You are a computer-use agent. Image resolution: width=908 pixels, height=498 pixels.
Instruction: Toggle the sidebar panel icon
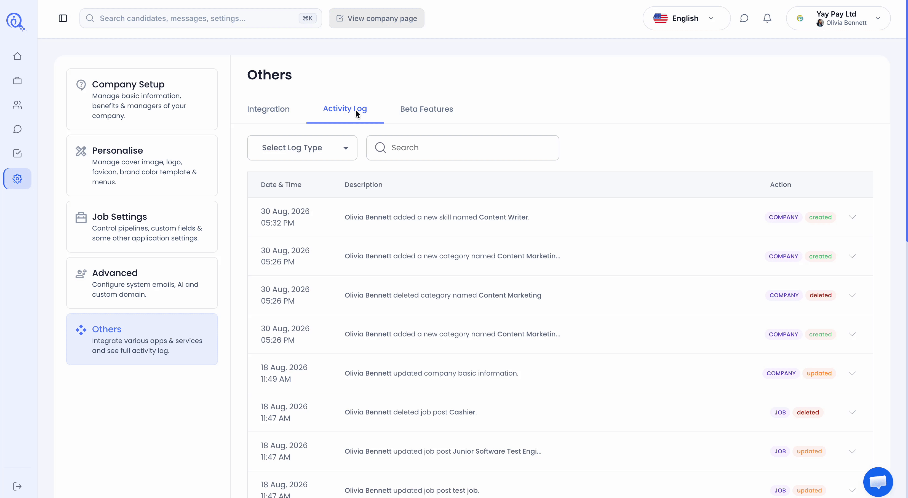[x=63, y=18]
